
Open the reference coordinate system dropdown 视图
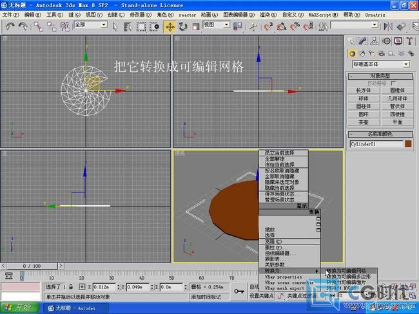coord(217,25)
